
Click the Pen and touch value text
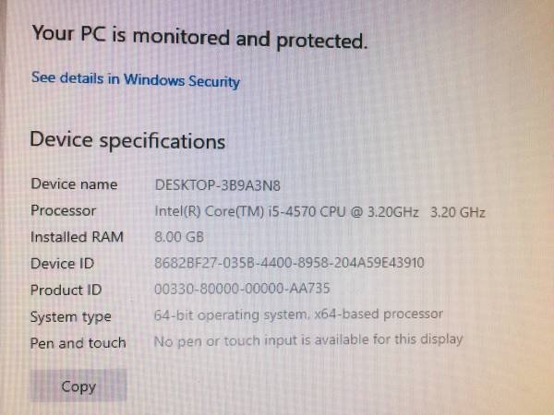pyautogui.click(x=308, y=340)
